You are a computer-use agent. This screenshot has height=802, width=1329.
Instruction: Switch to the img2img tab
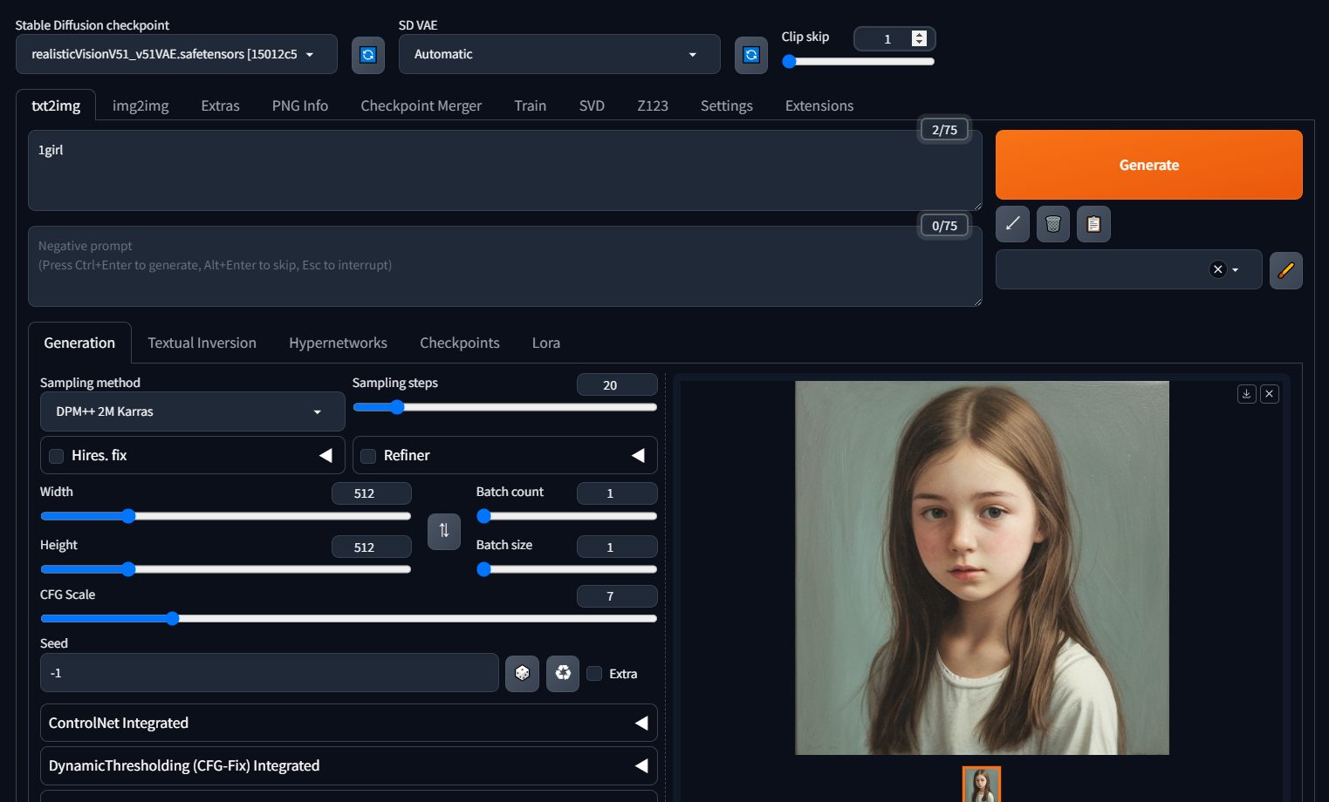tap(140, 105)
